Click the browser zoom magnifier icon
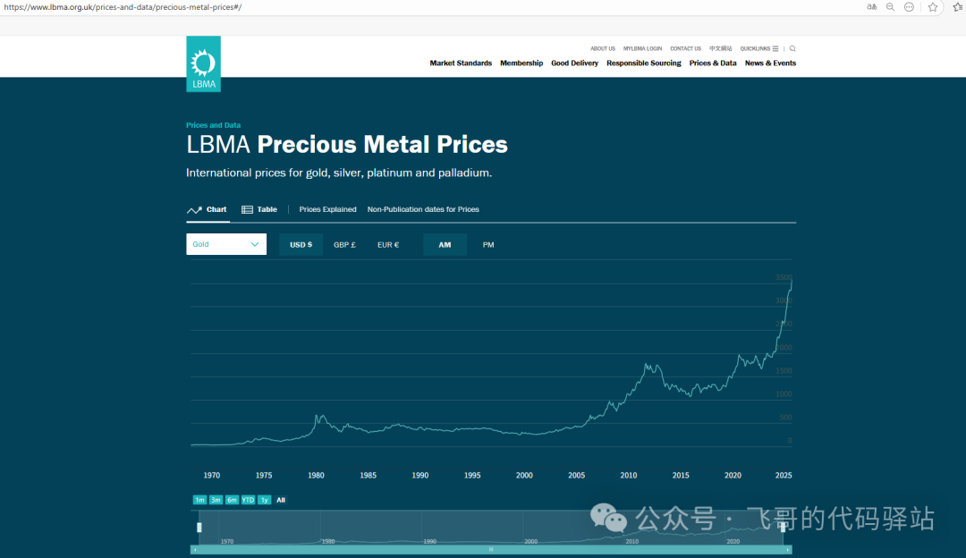Screen dimensions: 966x558 (x=890, y=7)
